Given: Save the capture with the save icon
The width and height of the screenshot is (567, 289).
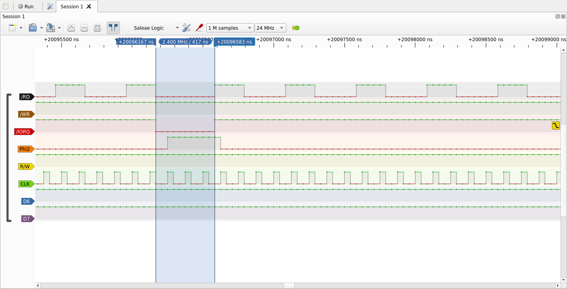Looking at the screenshot, I should [51, 28].
